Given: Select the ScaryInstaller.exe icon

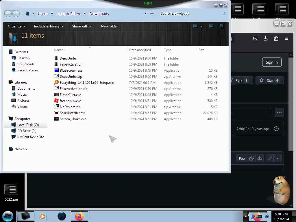Looking at the screenshot, I should pyautogui.click(x=56, y=113).
